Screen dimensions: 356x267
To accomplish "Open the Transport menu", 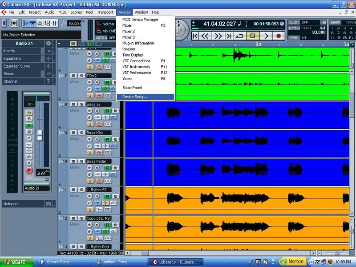I will [x=105, y=12].
